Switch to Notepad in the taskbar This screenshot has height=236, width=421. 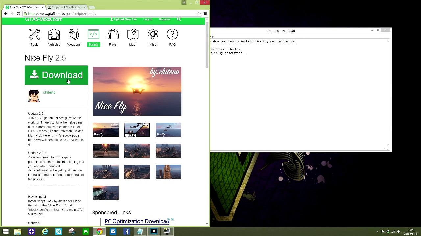click(x=140, y=232)
